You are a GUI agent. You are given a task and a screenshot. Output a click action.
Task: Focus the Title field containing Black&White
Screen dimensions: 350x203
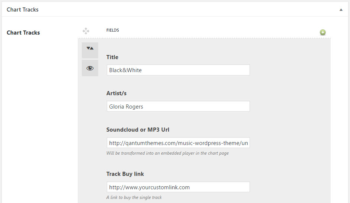click(178, 70)
